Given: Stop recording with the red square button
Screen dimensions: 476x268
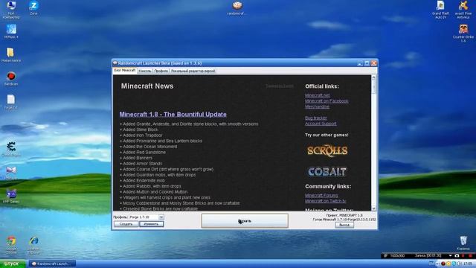Looking at the screenshot, I should click(x=470, y=255).
